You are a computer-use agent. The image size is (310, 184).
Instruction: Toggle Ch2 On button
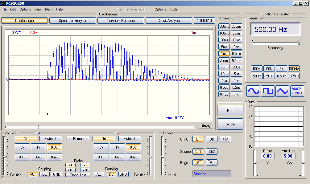click(x=104, y=139)
